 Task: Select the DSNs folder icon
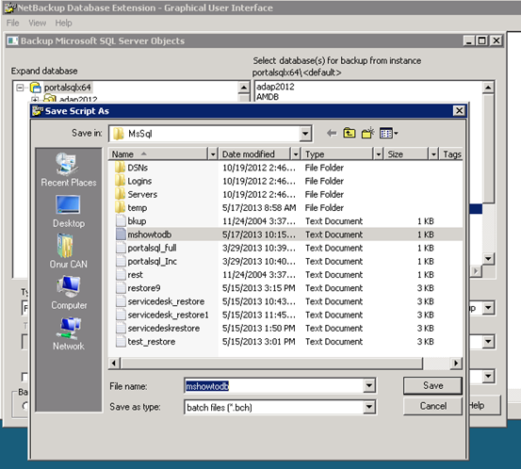[x=120, y=168]
